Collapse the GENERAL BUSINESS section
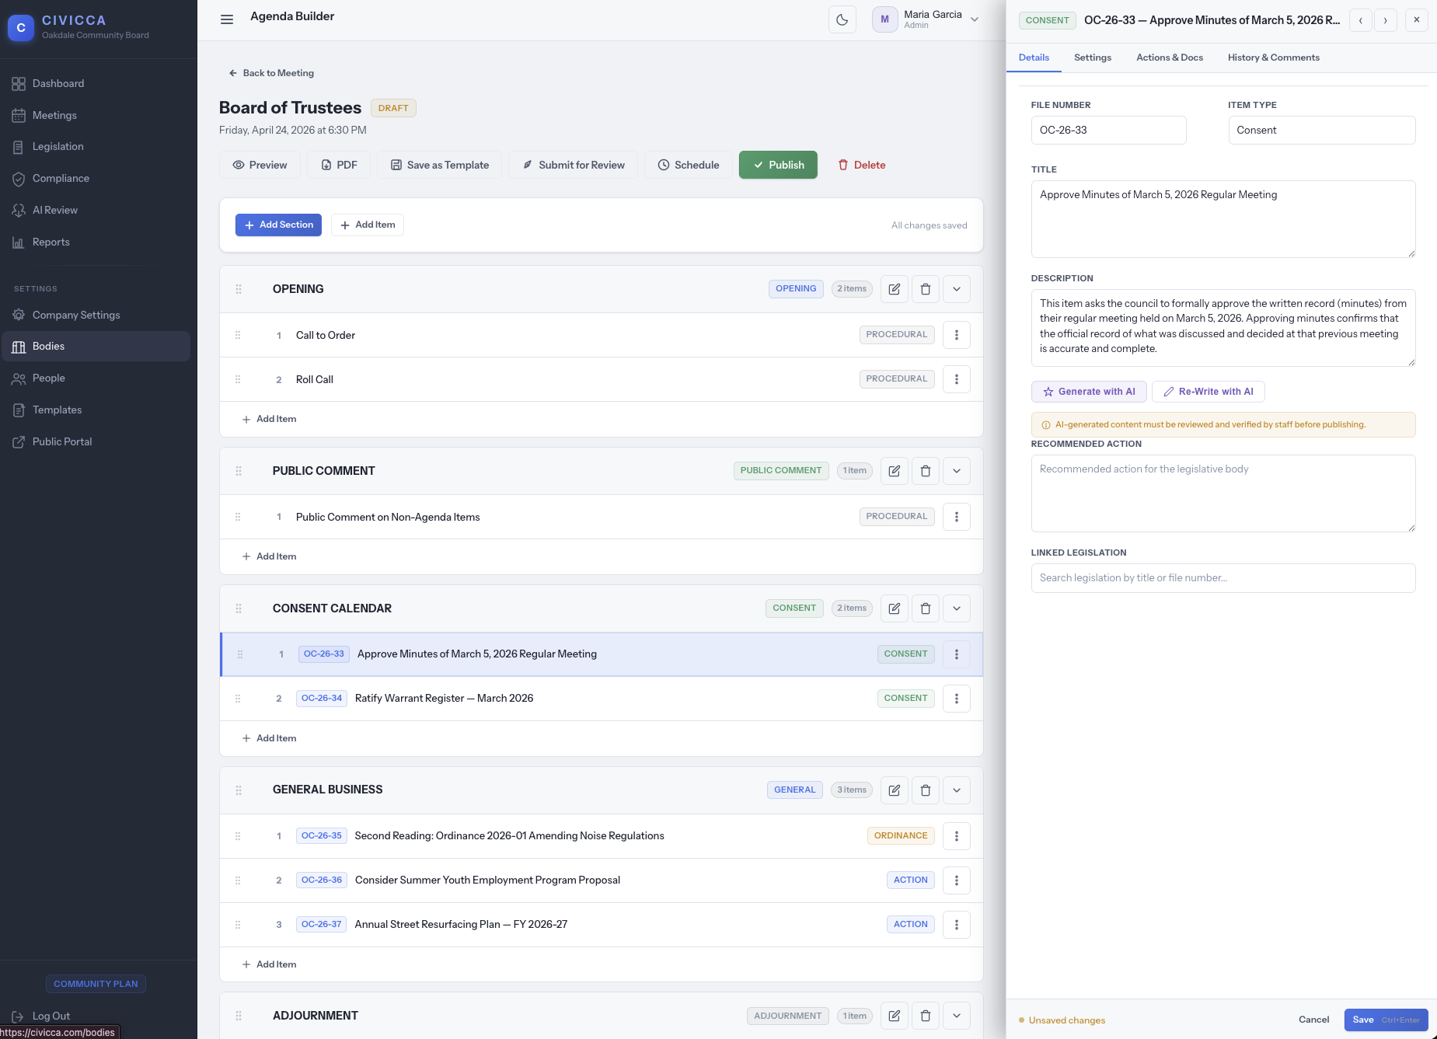This screenshot has width=1437, height=1039. 956,790
